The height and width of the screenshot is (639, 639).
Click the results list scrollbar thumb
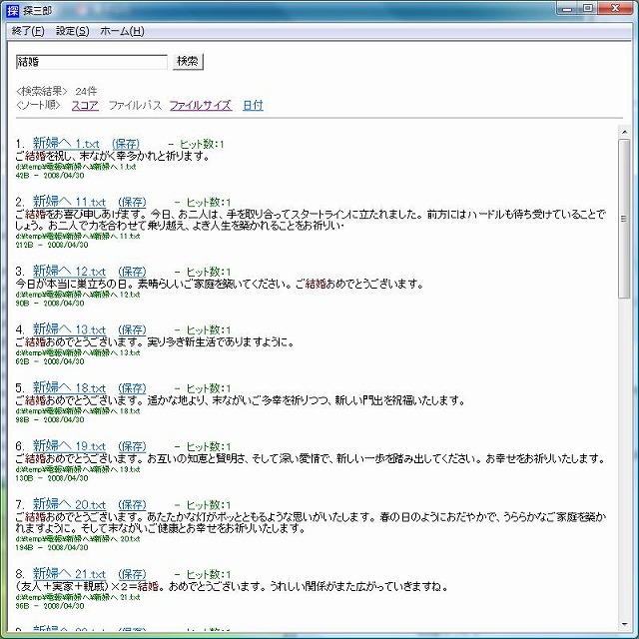pyautogui.click(x=624, y=219)
